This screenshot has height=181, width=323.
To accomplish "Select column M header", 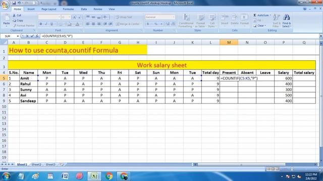I will point(229,42).
